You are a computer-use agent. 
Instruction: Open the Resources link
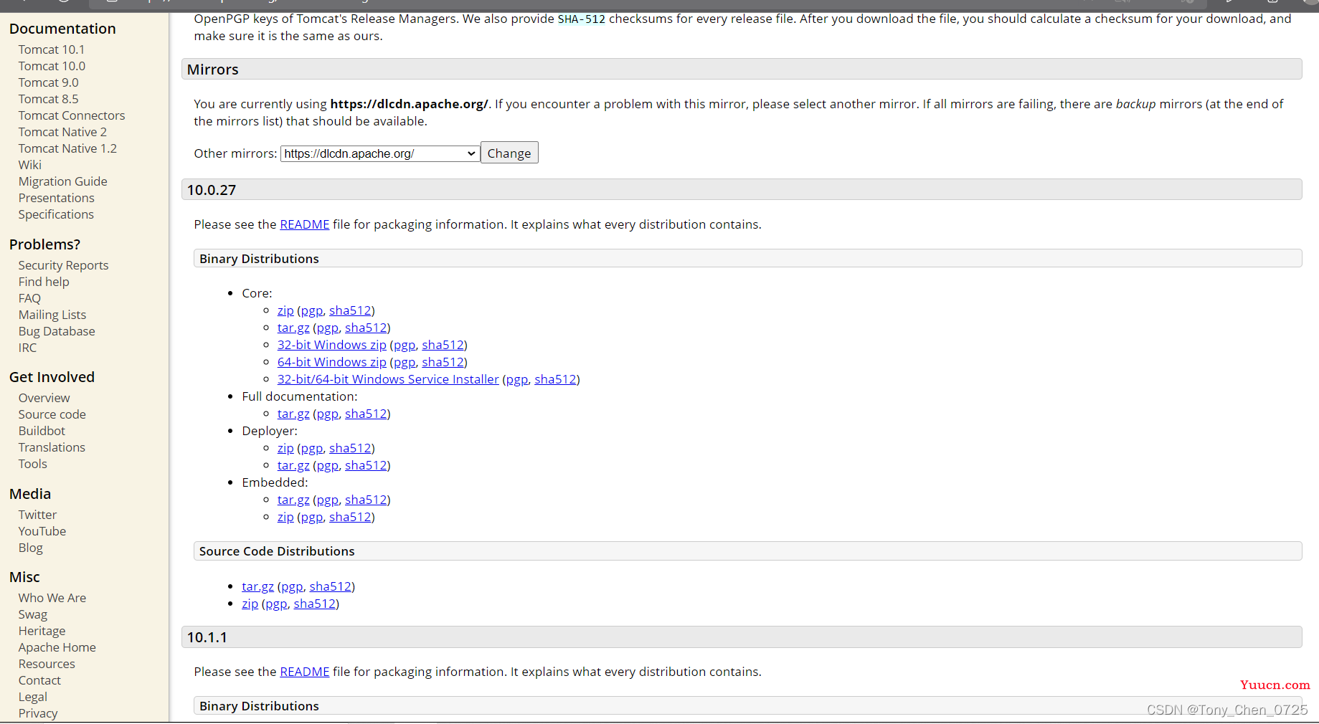[47, 664]
